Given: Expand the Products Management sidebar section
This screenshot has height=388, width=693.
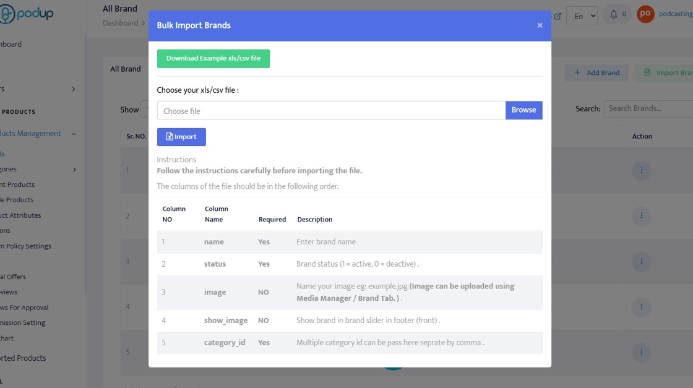Looking at the screenshot, I should (37, 134).
